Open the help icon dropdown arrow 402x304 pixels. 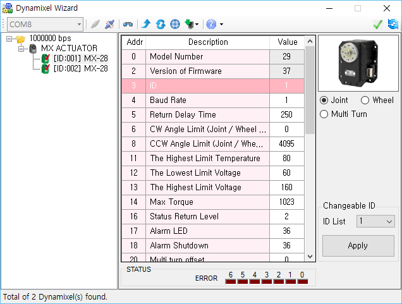coord(221,25)
